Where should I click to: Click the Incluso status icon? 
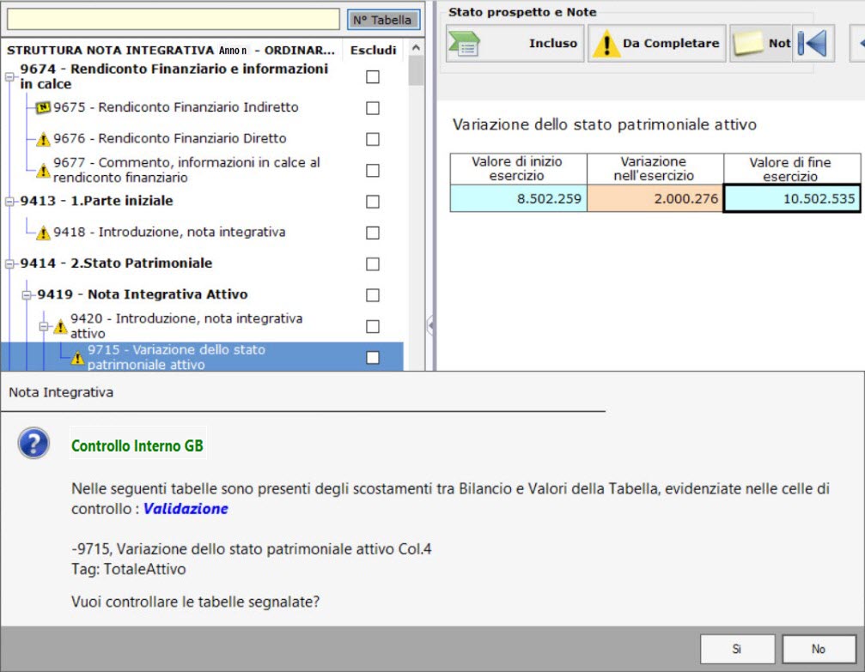(465, 44)
